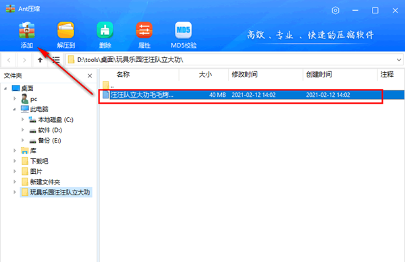Launch the MD5校验 checker
Image resolution: width=405 pixels, height=262 pixels.
pyautogui.click(x=184, y=35)
